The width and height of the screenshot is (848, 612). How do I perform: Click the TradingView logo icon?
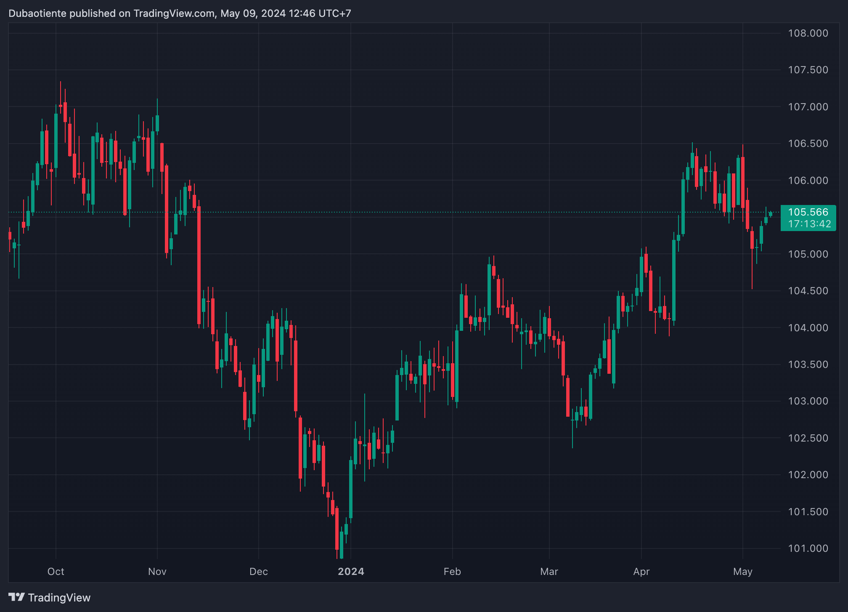[17, 597]
